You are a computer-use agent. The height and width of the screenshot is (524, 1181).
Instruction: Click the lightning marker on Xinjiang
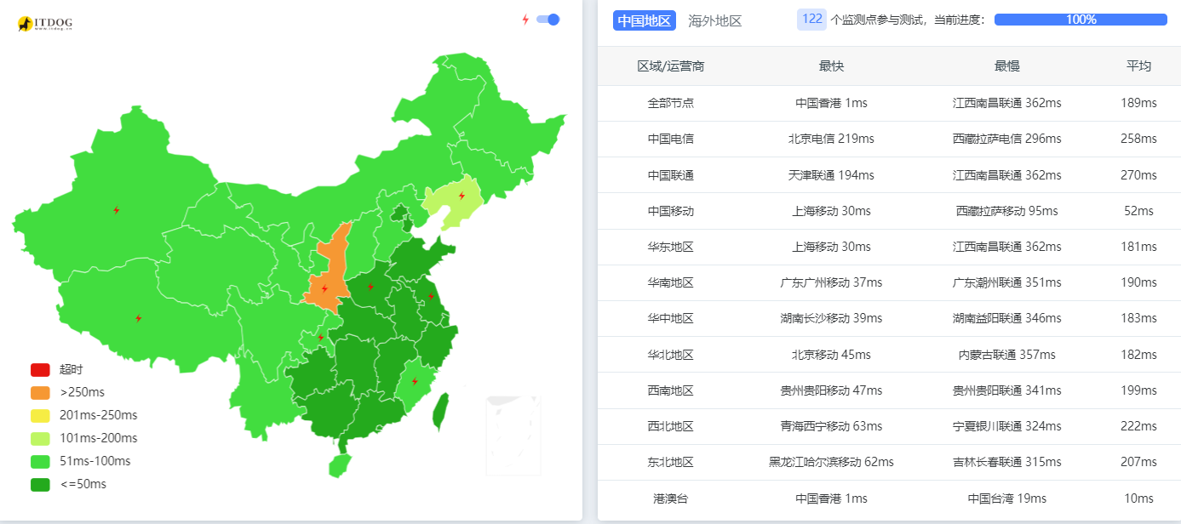pos(117,210)
